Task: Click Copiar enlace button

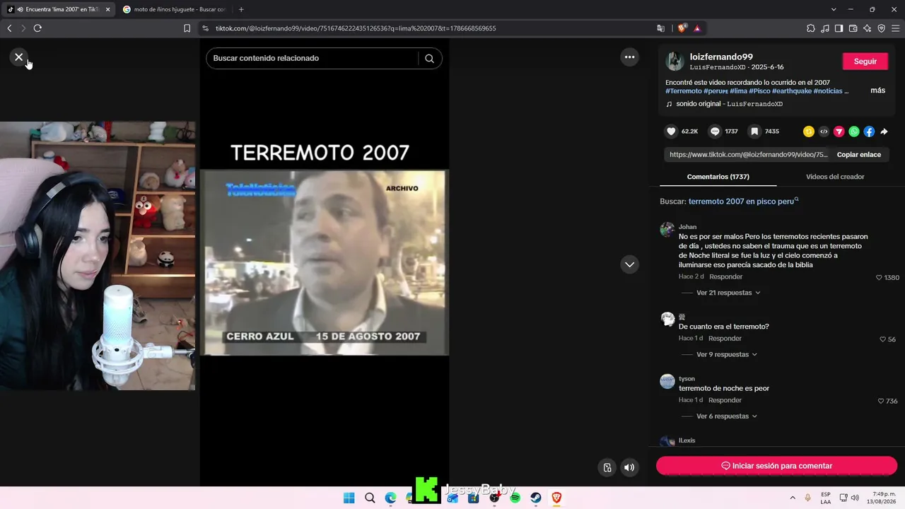Action: point(859,155)
